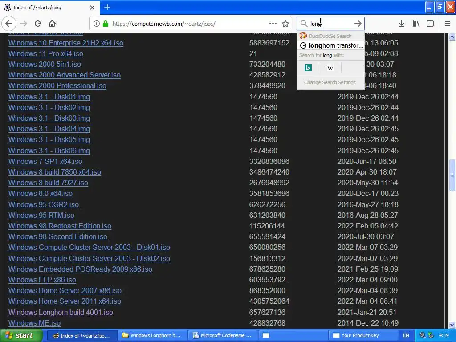
Task: Download Windows 3.1 - Disk03.img
Action: 49,118
